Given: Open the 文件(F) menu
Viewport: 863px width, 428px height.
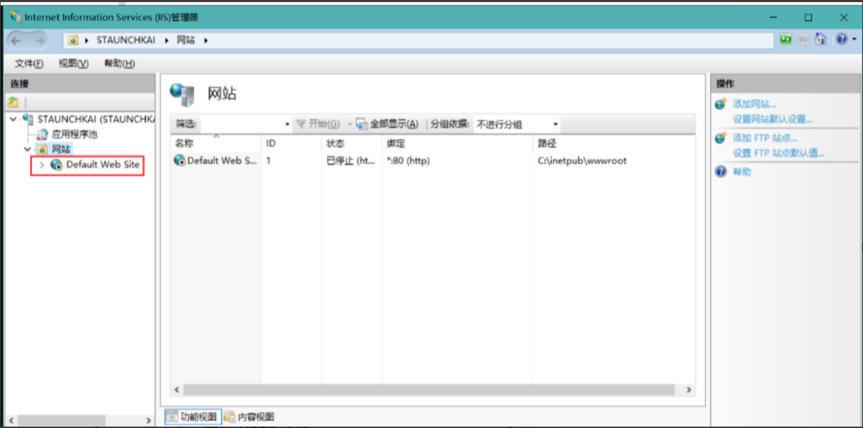Looking at the screenshot, I should pos(29,64).
